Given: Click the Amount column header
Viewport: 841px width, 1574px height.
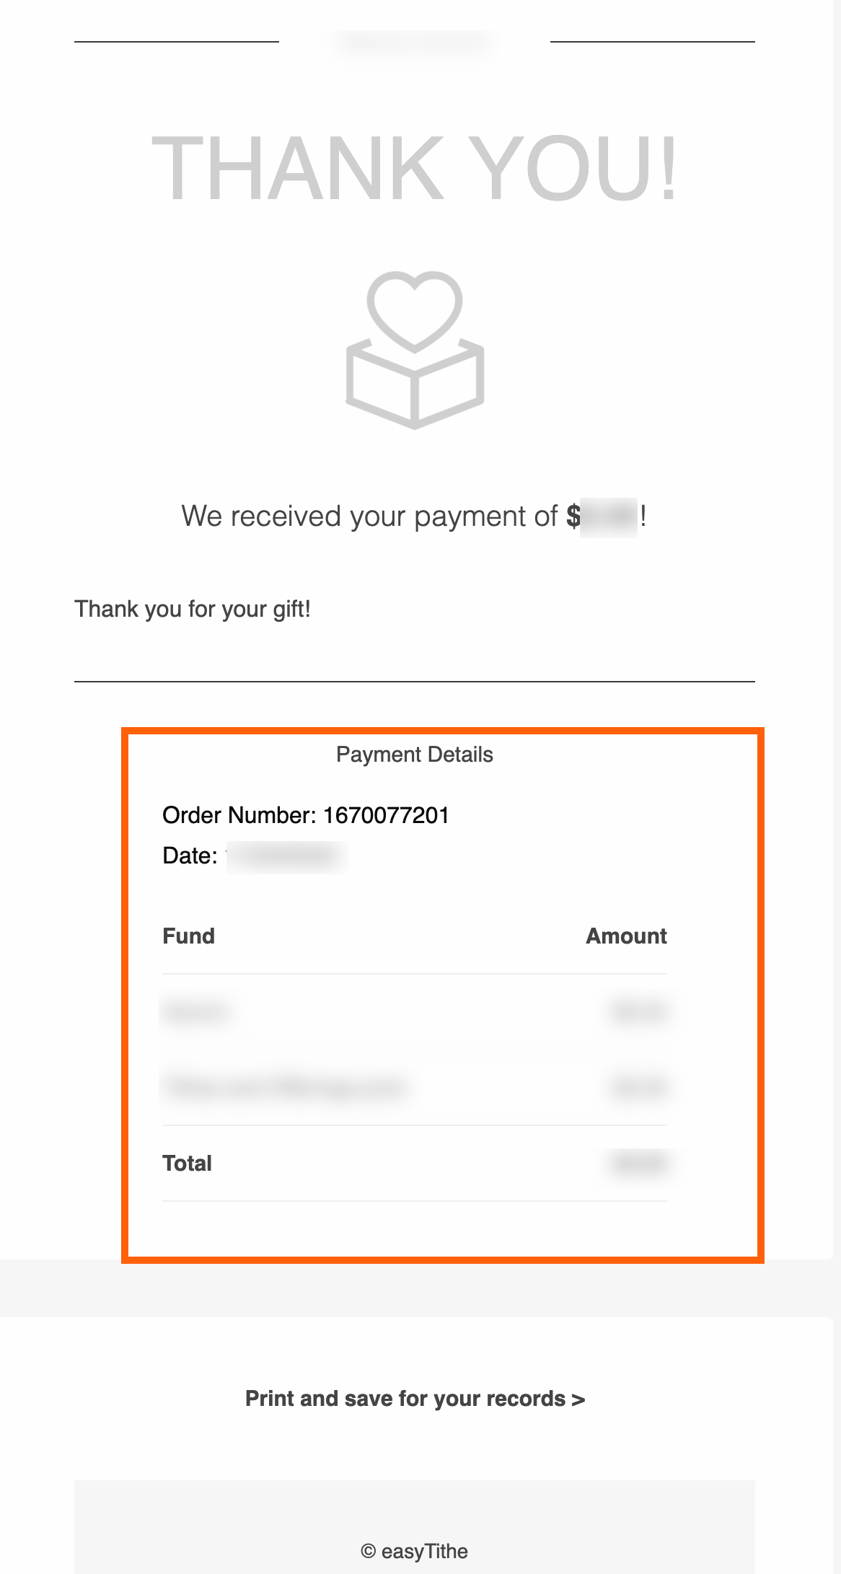Looking at the screenshot, I should point(626,936).
